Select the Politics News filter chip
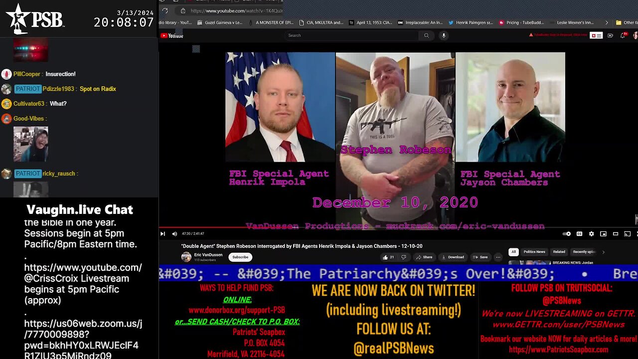This screenshot has height=359, width=638. tap(534, 252)
